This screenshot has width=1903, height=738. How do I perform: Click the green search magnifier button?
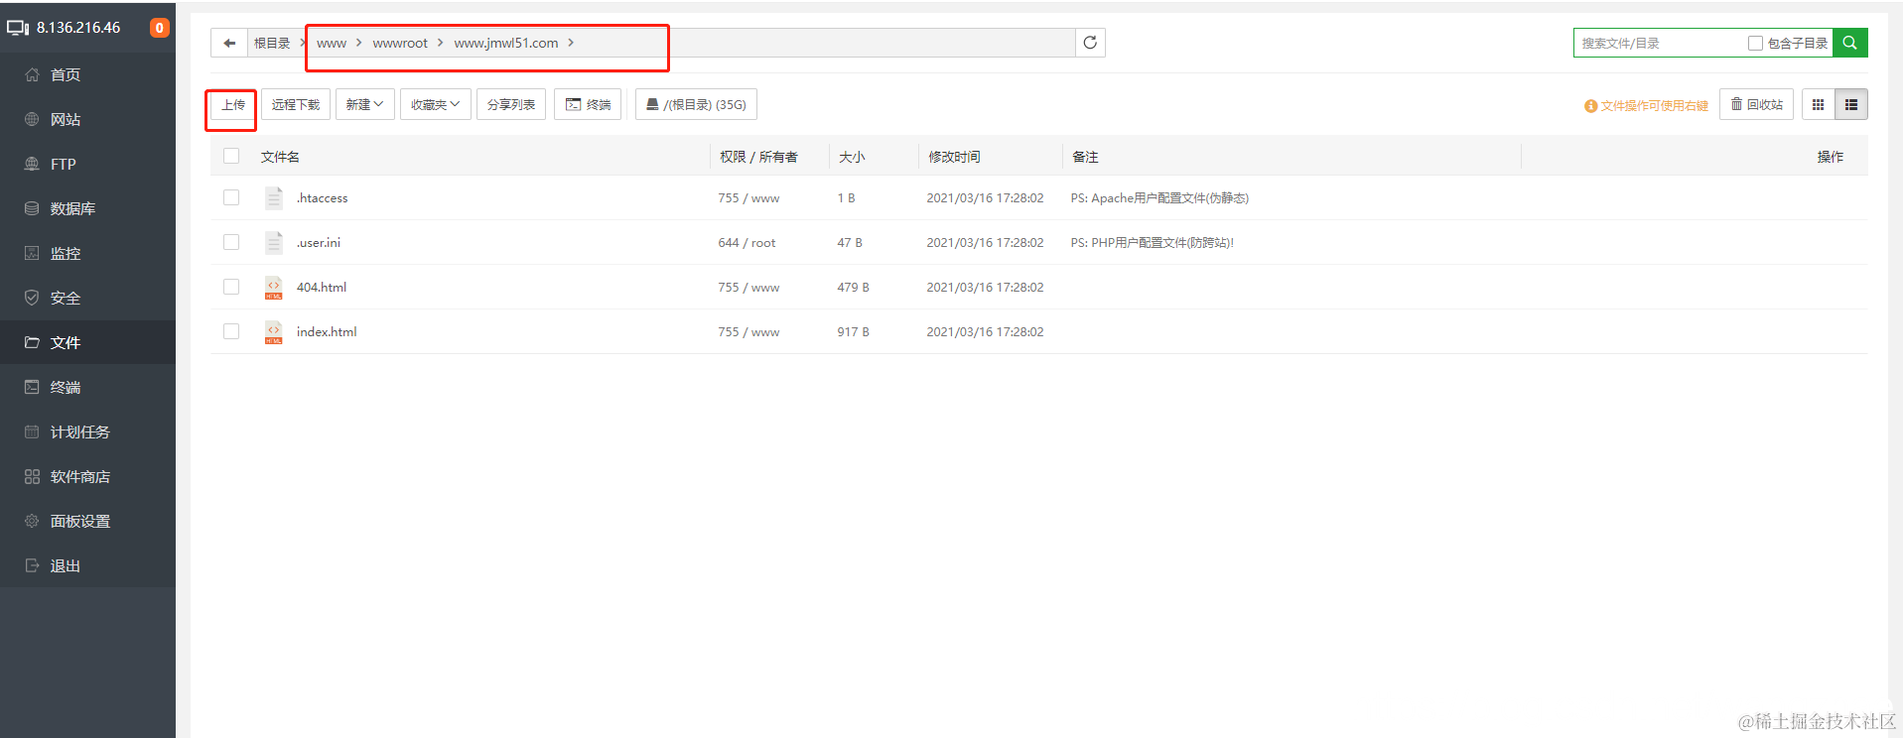1850,43
